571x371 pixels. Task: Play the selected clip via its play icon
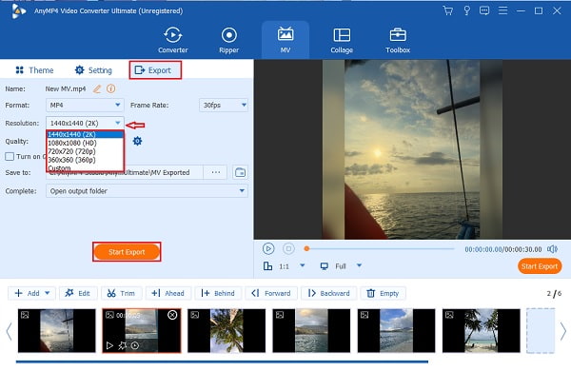pyautogui.click(x=109, y=345)
